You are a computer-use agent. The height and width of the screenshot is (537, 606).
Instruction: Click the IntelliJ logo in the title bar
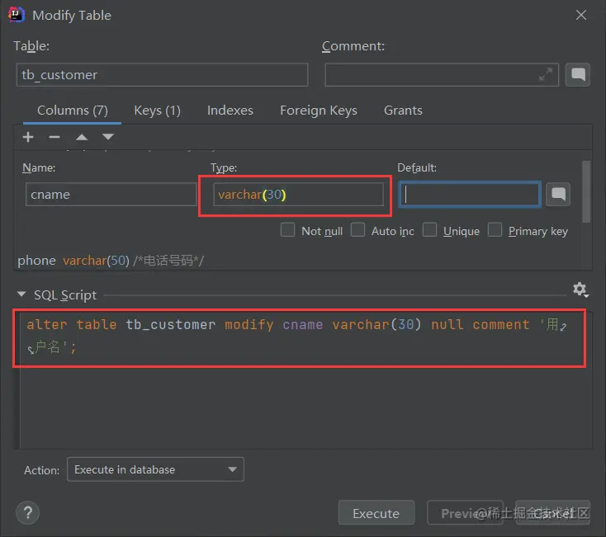coord(17,15)
